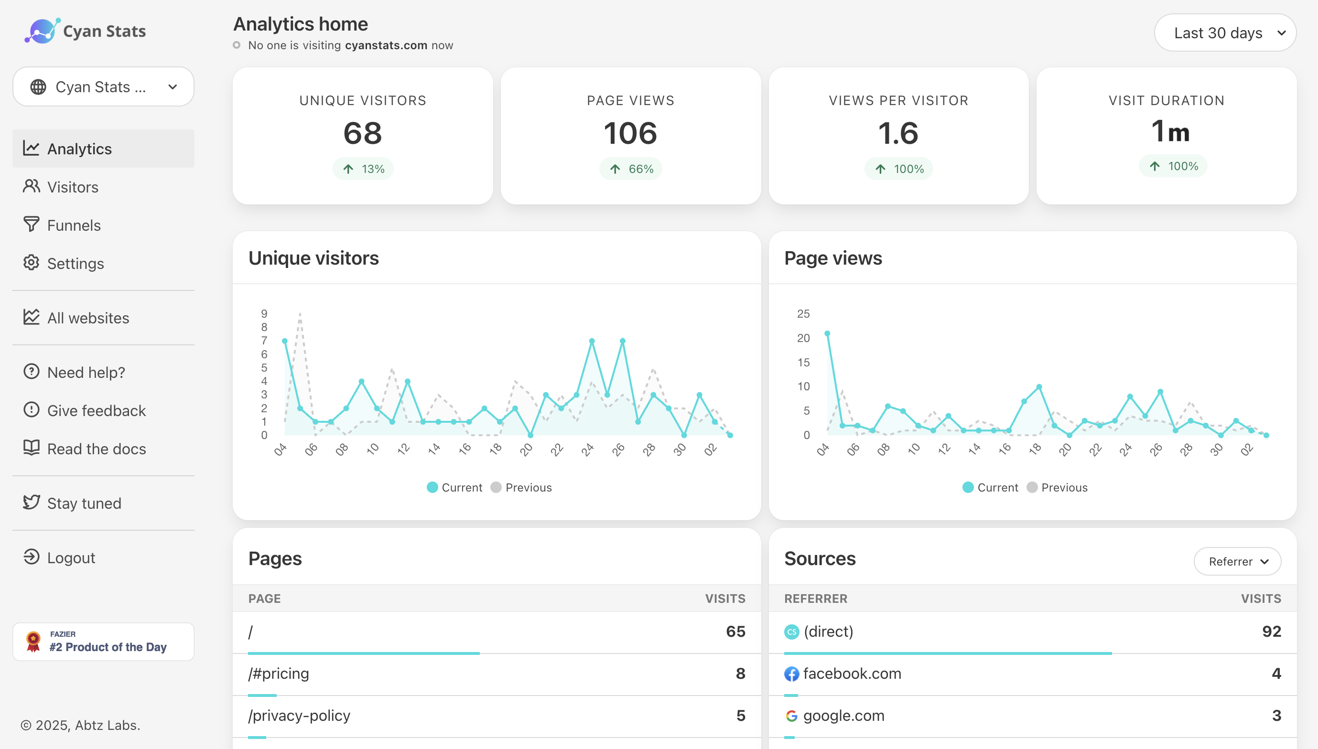Open Settings via the gear icon
This screenshot has width=1318, height=749.
tap(32, 263)
